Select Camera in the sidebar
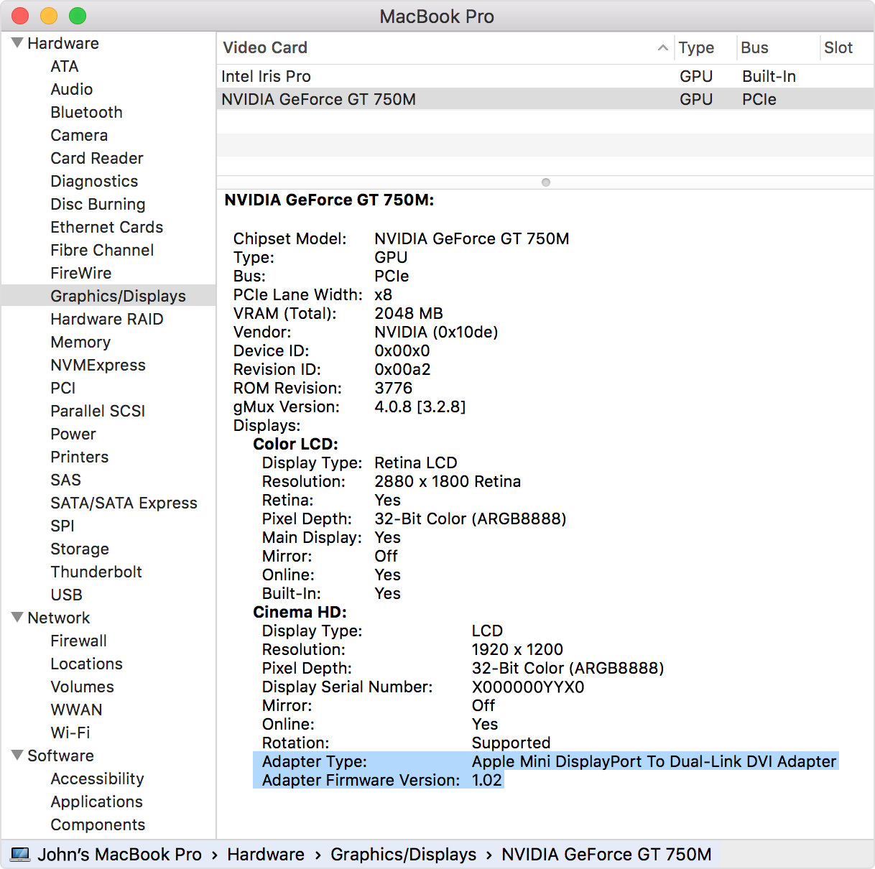The width and height of the screenshot is (875, 869). 79,135
